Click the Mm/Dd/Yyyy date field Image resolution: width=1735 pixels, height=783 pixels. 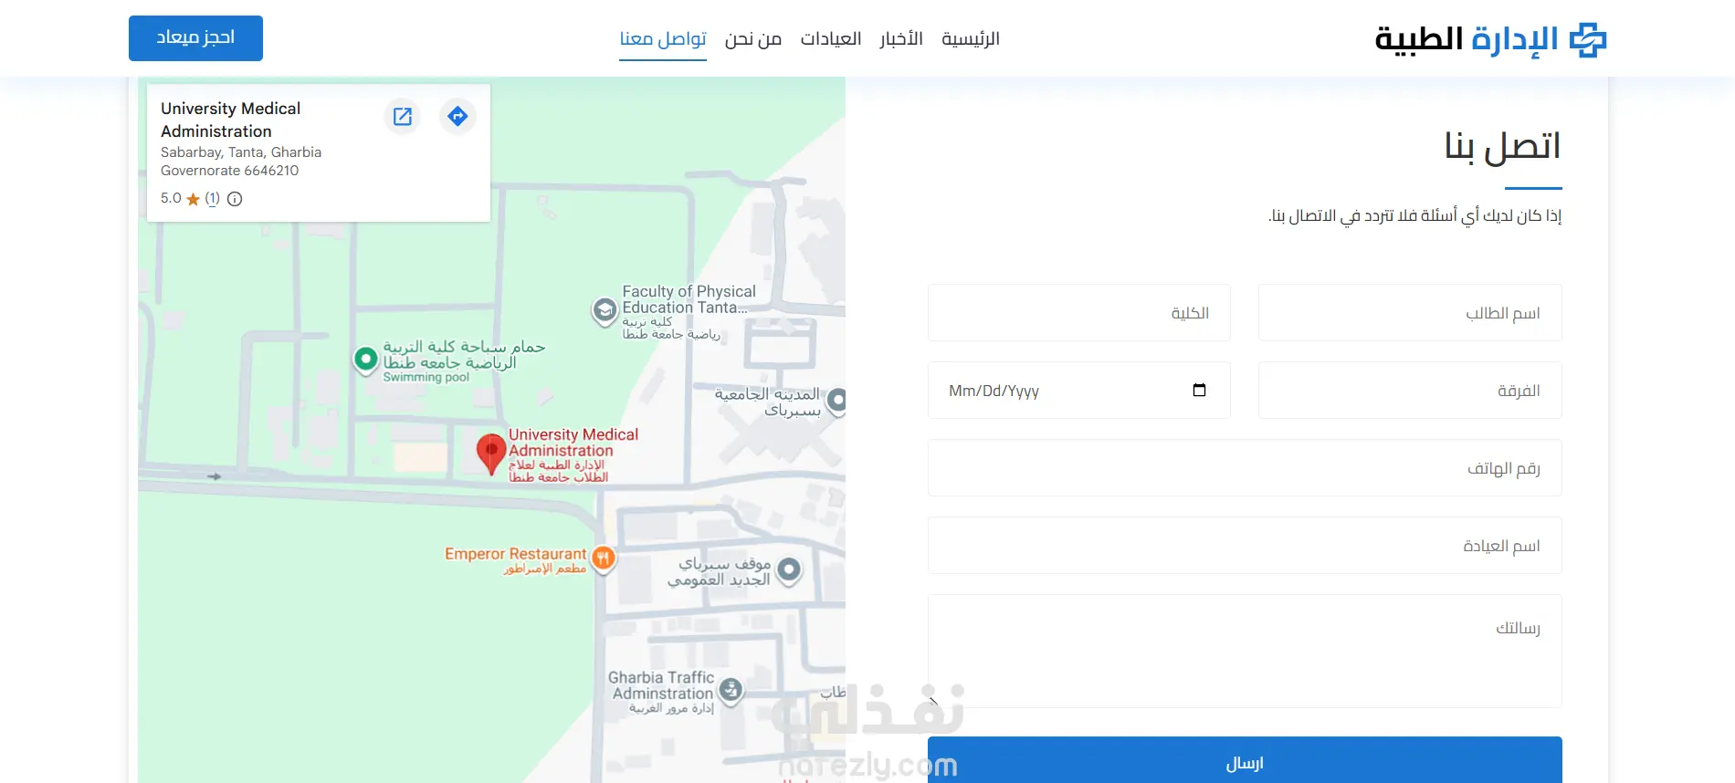pyautogui.click(x=1079, y=391)
